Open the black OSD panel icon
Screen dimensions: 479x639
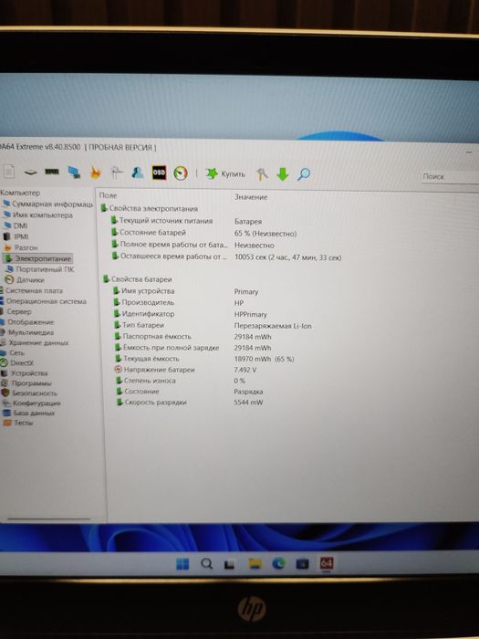159,173
